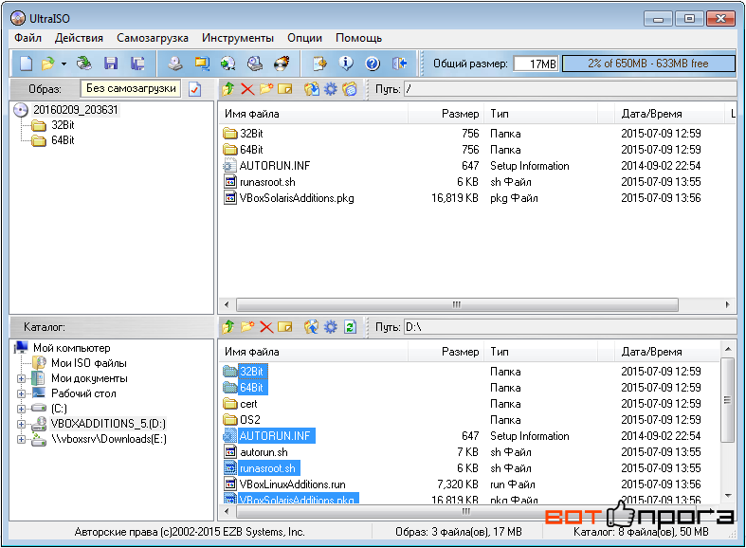
Task: Click the image pane red X Delete icon
Action: click(x=247, y=89)
